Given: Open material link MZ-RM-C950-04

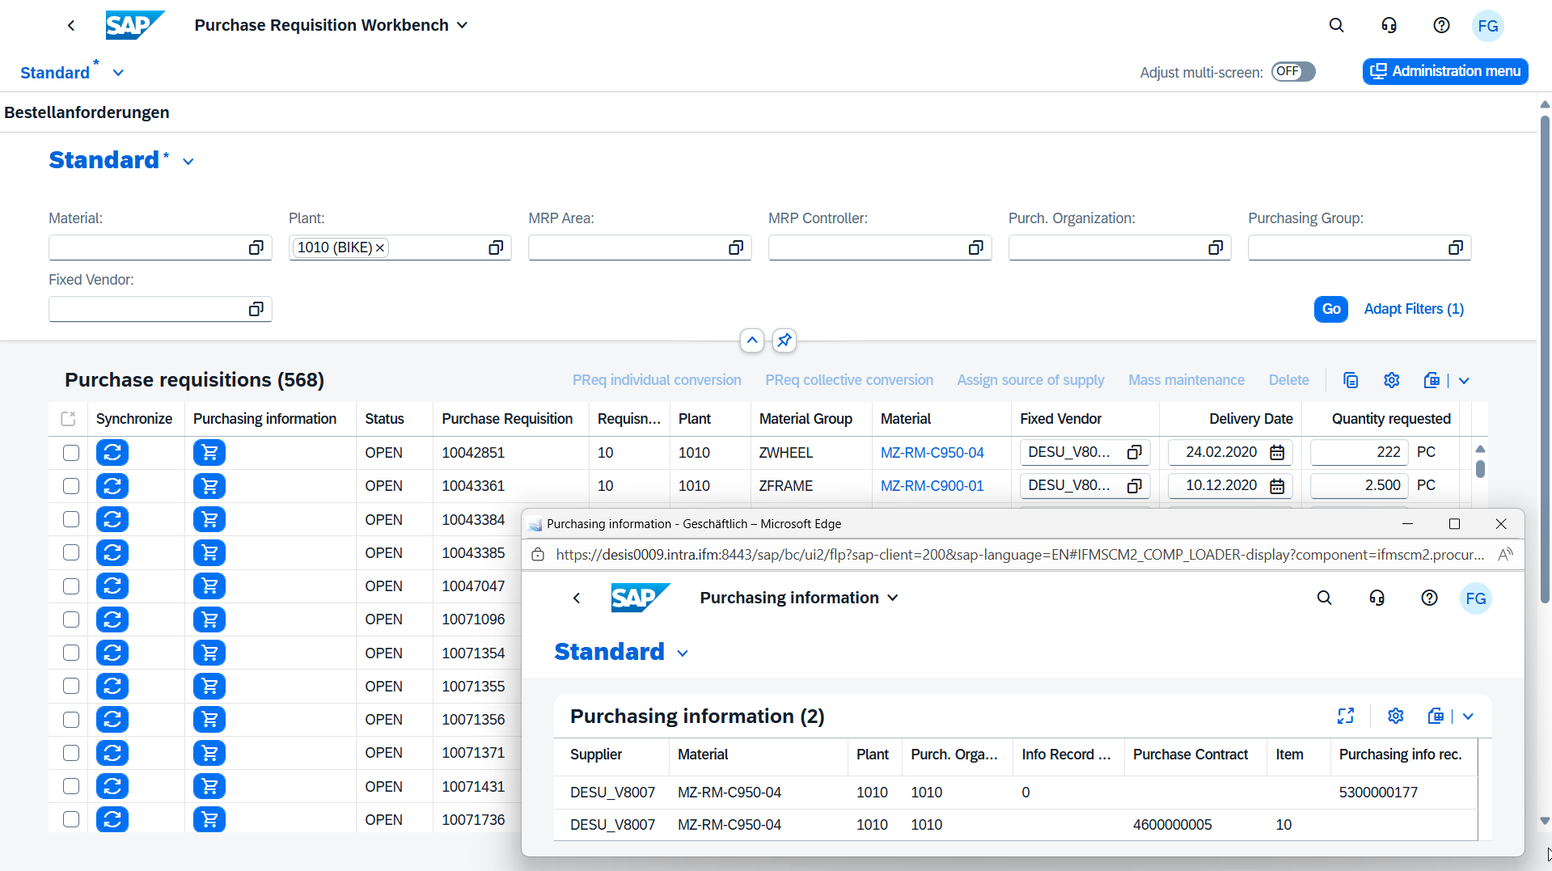Looking at the screenshot, I should 932,453.
